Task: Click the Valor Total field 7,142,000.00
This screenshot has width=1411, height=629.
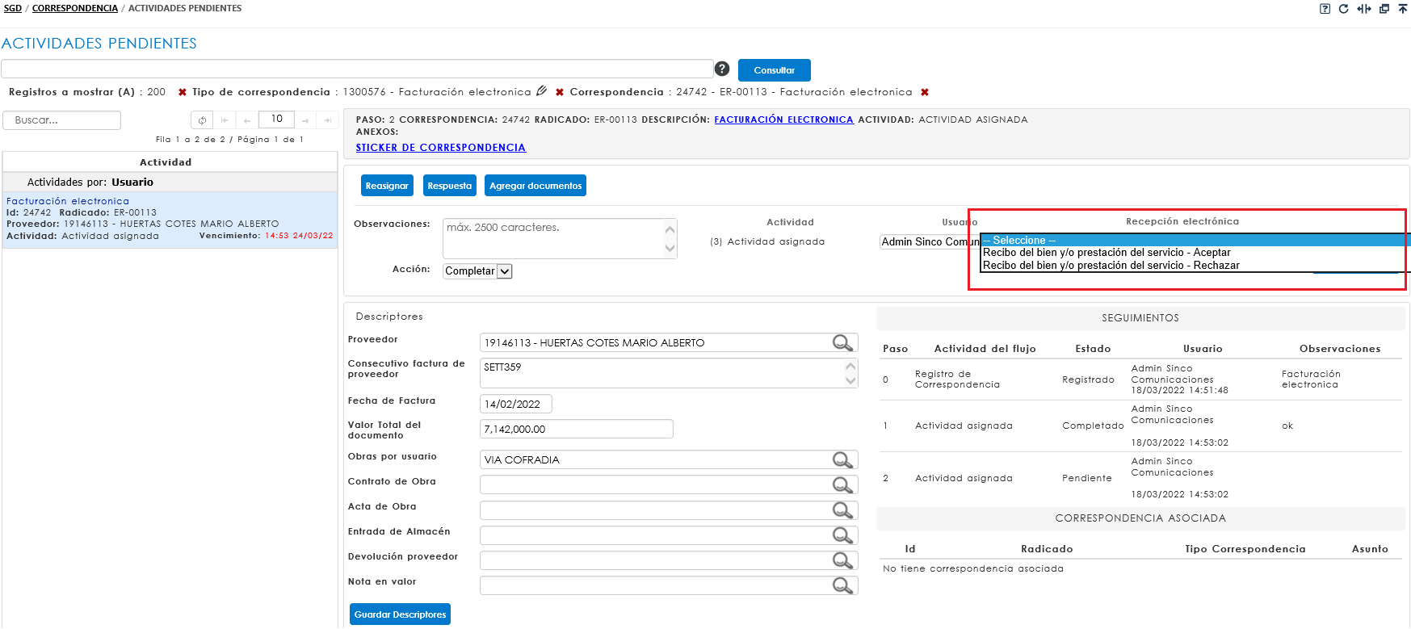Action: [577, 429]
